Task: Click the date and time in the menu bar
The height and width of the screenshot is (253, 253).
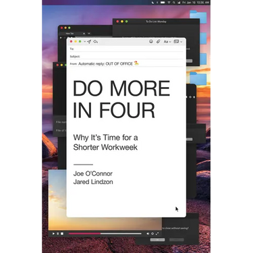Action: coord(196,3)
